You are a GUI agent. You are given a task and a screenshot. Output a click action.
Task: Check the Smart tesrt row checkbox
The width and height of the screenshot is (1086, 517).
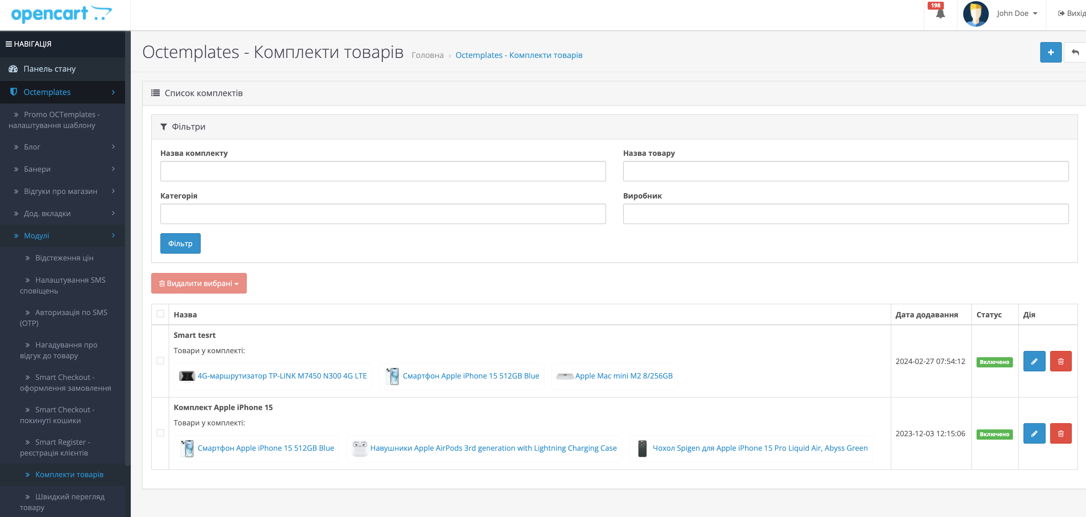(160, 361)
